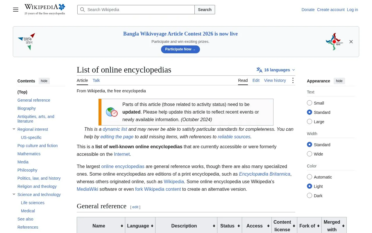
Task: Click the update-needed globe clock icon
Action: pyautogui.click(x=112, y=112)
